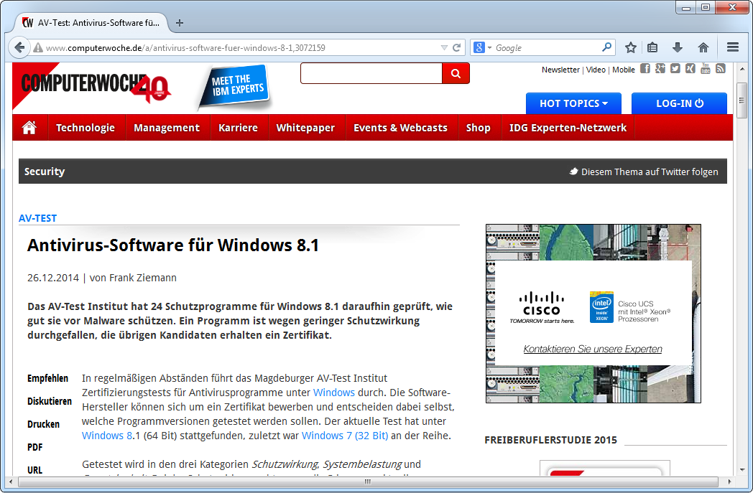Follow the 'Windows 7 (32 Bit)' link
753x493 pixels.
(345, 436)
